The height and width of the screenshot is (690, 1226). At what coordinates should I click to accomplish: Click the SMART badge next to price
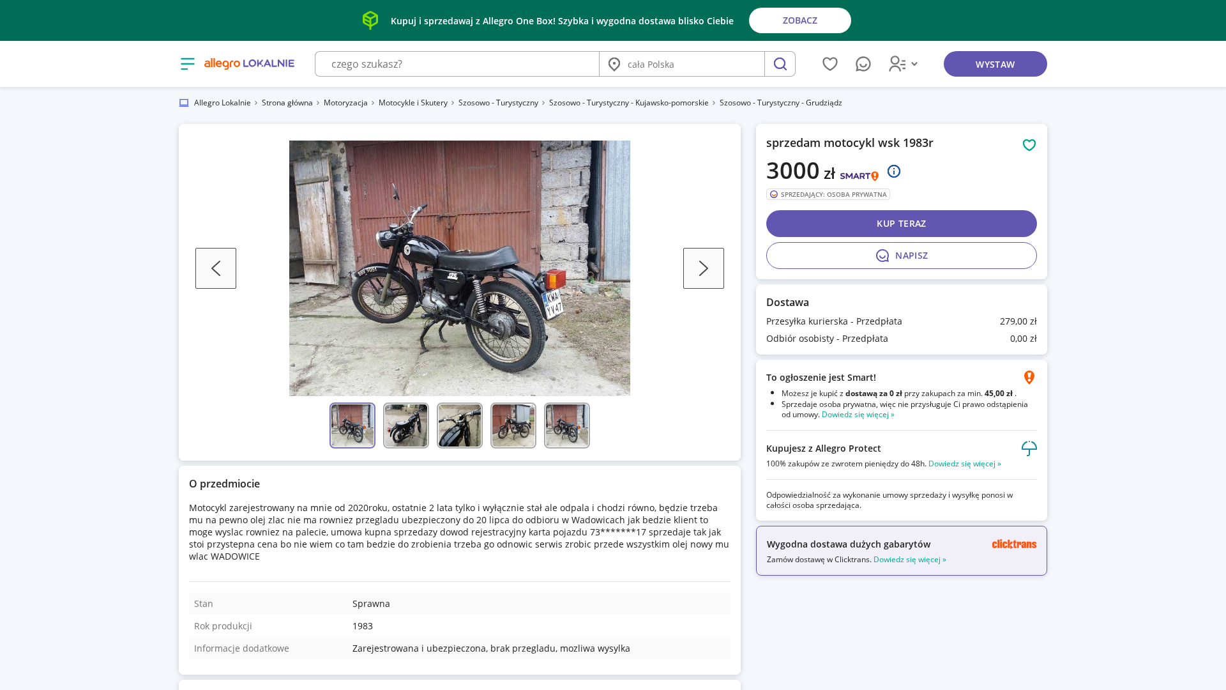859,176
